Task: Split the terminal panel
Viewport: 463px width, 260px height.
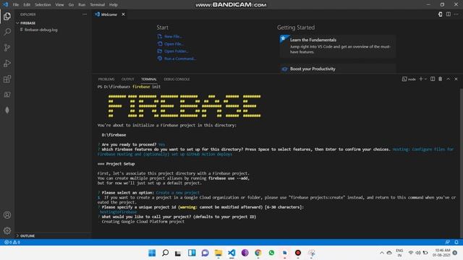Action: (433, 79)
